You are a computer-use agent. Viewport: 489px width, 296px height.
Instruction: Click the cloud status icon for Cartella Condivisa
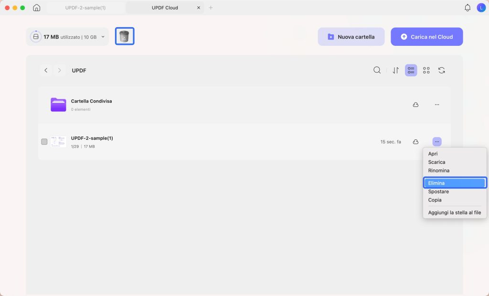[415, 105]
